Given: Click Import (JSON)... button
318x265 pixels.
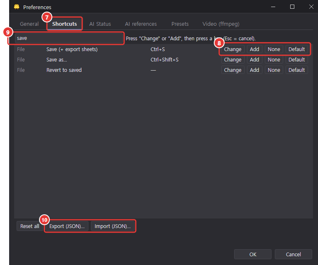Looking at the screenshot, I should (x=113, y=226).
